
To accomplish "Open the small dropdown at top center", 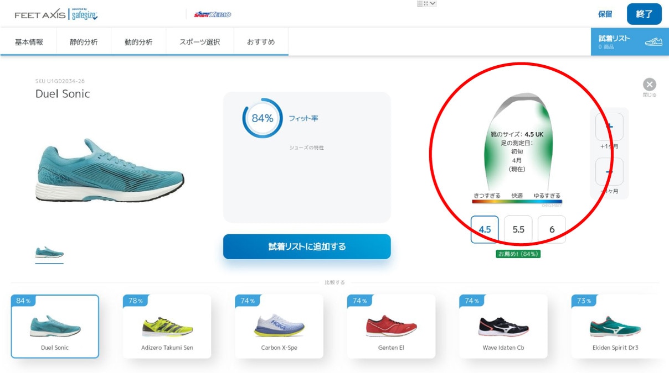I will (x=426, y=4).
